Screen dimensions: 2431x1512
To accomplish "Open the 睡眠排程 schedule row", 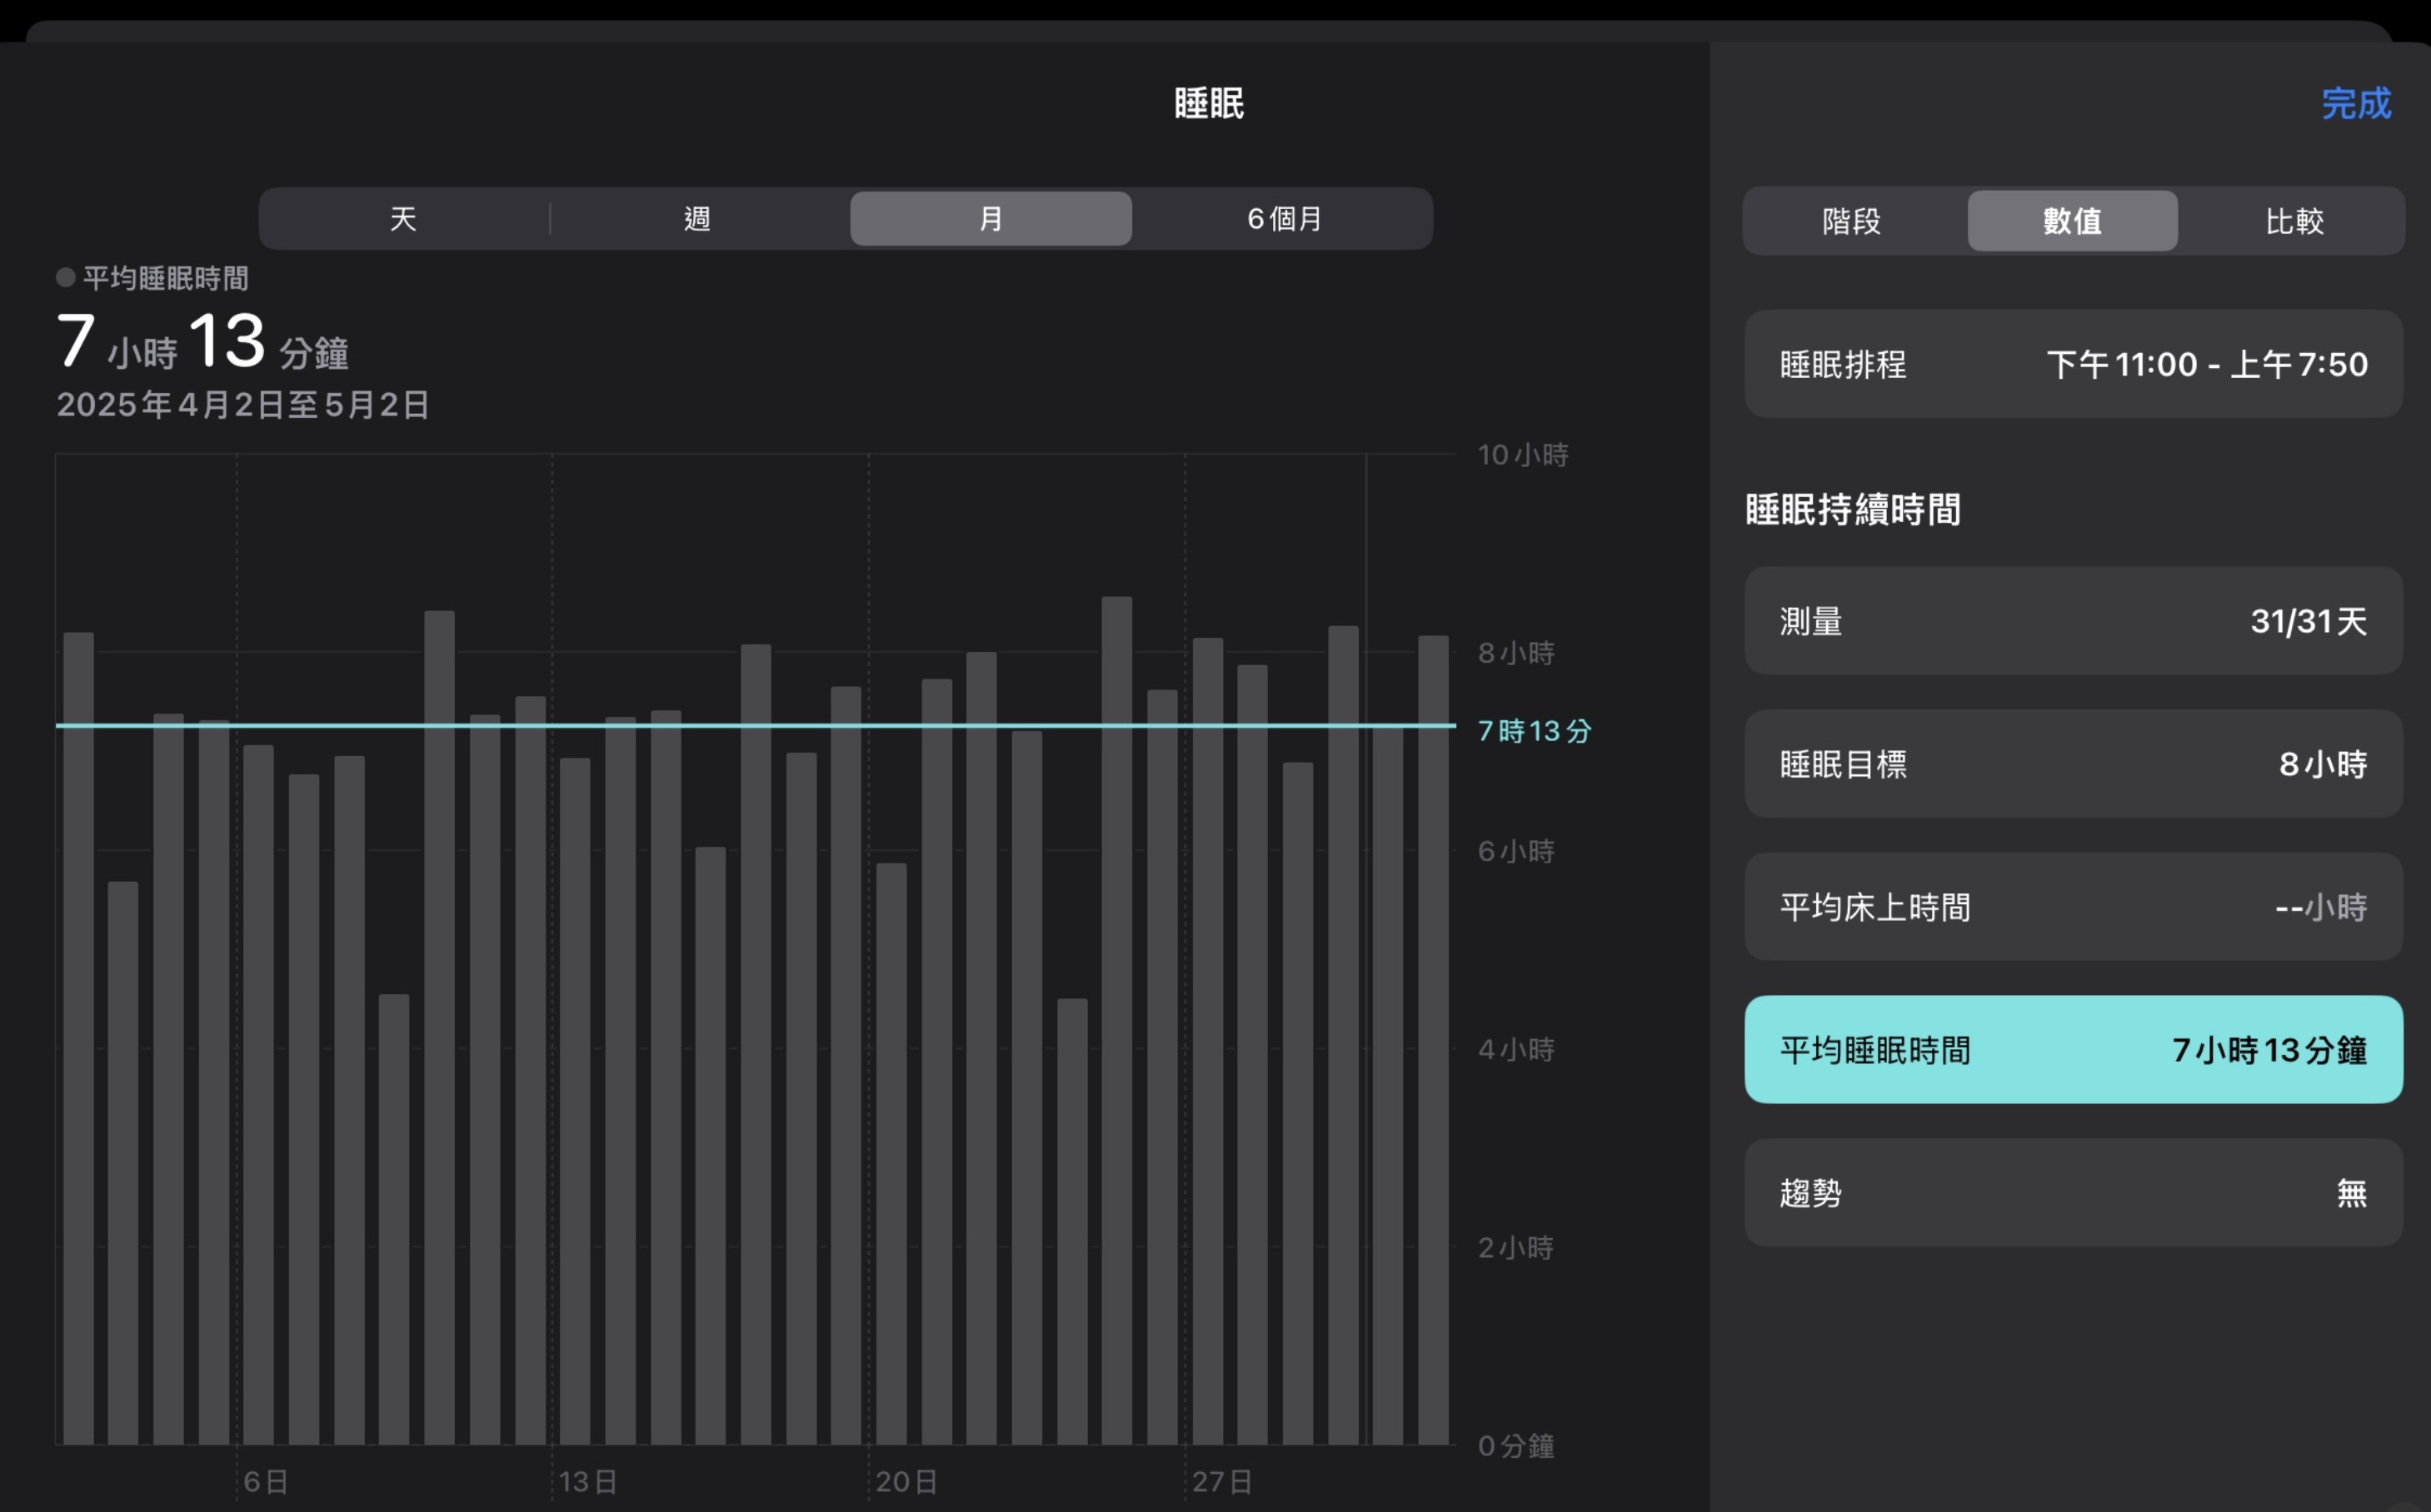I will (2073, 364).
